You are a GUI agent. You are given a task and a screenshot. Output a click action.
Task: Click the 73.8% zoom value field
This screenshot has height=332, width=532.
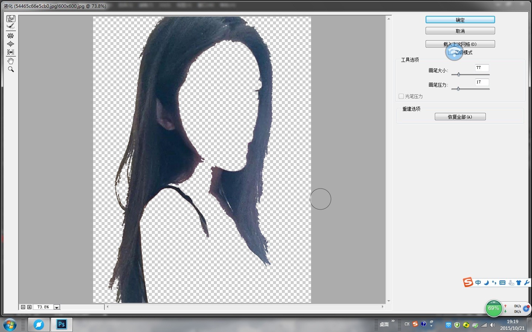(43, 307)
